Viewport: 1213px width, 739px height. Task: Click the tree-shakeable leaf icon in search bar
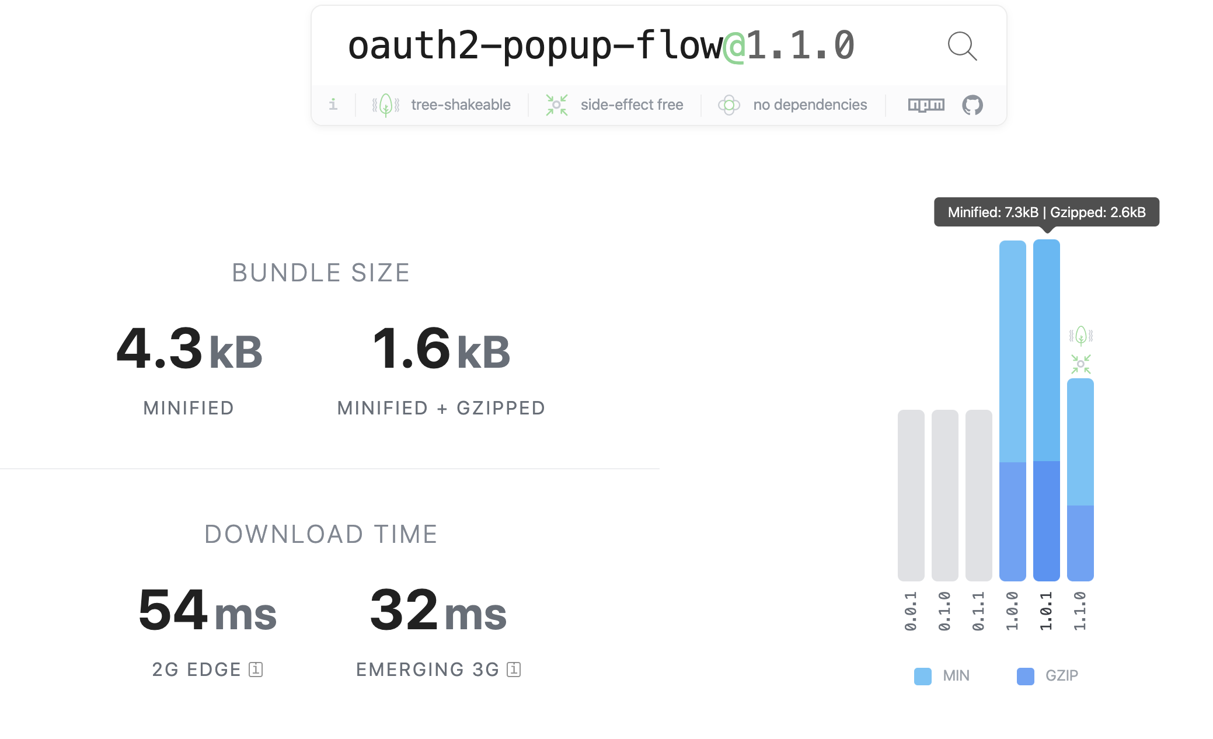[386, 105]
